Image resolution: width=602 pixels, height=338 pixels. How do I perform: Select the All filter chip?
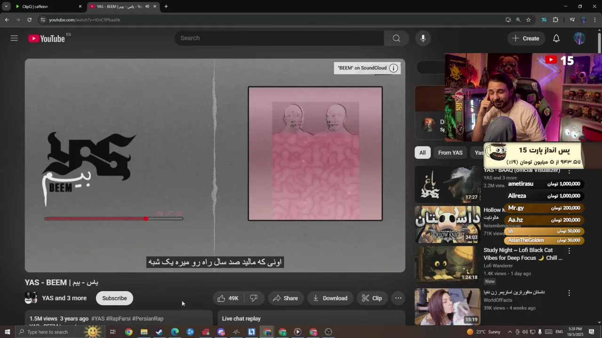pos(422,153)
